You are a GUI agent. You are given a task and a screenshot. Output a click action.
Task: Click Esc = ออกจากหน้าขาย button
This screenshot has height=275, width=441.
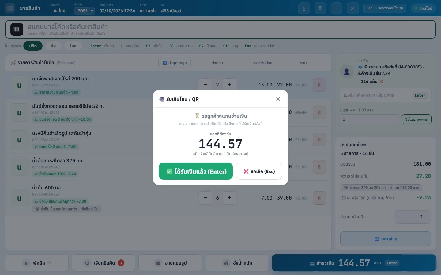pyautogui.click(x=385, y=8)
